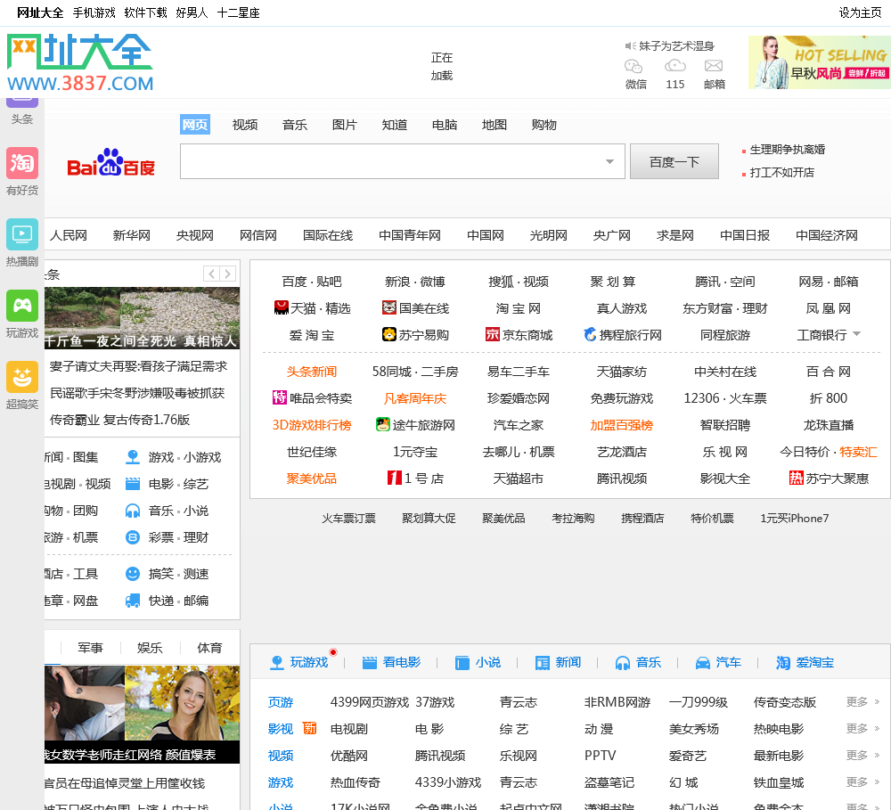Click the 快递·邮箱 truck icon
Viewport: 891px width, 810px height.
tap(133, 601)
